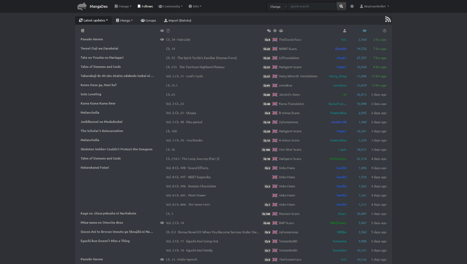The width and height of the screenshot is (467, 264).
Task: Toggle read eye for Pseudo Harem Ch. 33
Action: tap(162, 260)
